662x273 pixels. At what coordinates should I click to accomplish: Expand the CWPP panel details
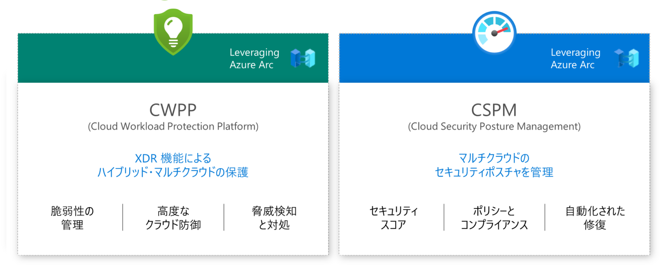[x=172, y=168]
